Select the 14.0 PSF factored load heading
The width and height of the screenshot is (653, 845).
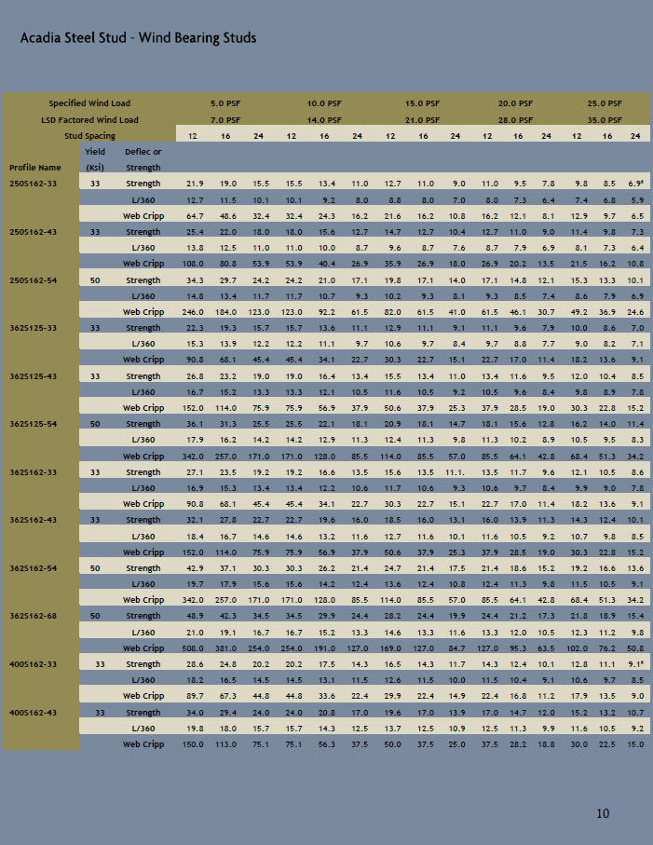pyautogui.click(x=323, y=120)
